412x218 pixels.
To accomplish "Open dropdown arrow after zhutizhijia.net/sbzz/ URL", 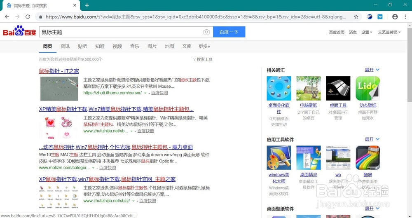I will pyautogui.click(x=133, y=201).
